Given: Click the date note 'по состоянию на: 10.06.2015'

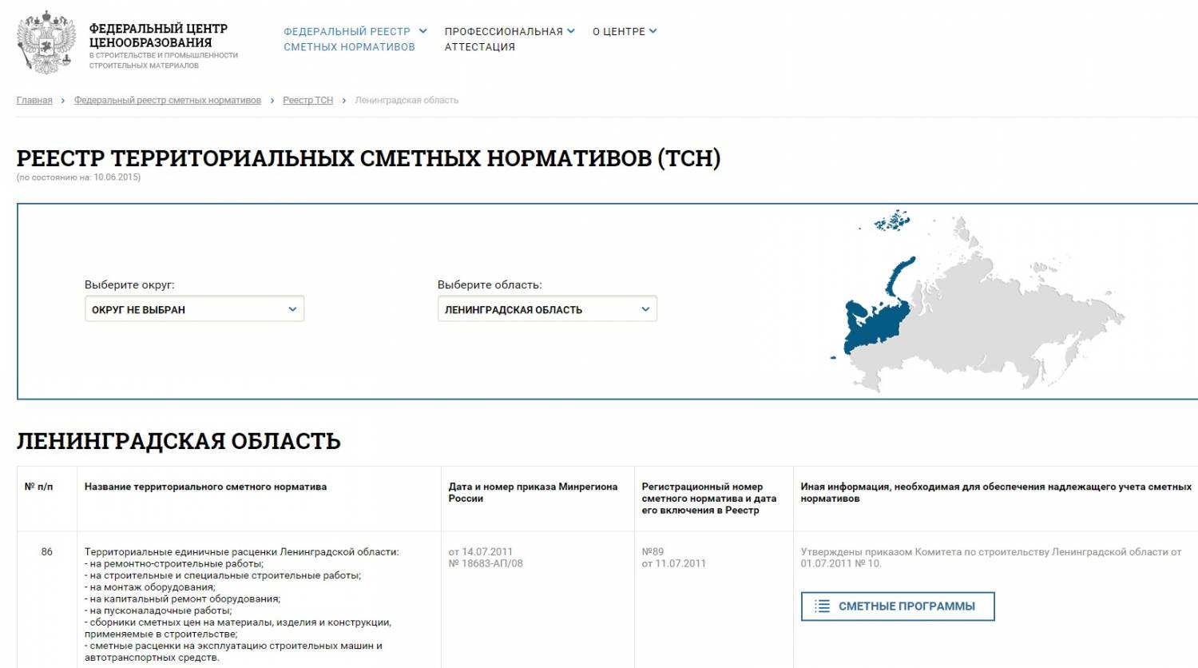Looking at the screenshot, I should 78,177.
